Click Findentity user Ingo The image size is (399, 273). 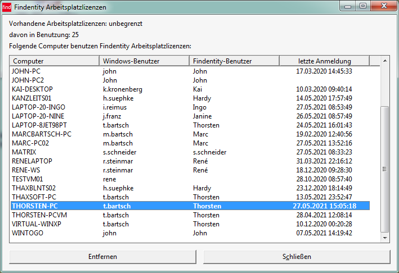click(199, 107)
